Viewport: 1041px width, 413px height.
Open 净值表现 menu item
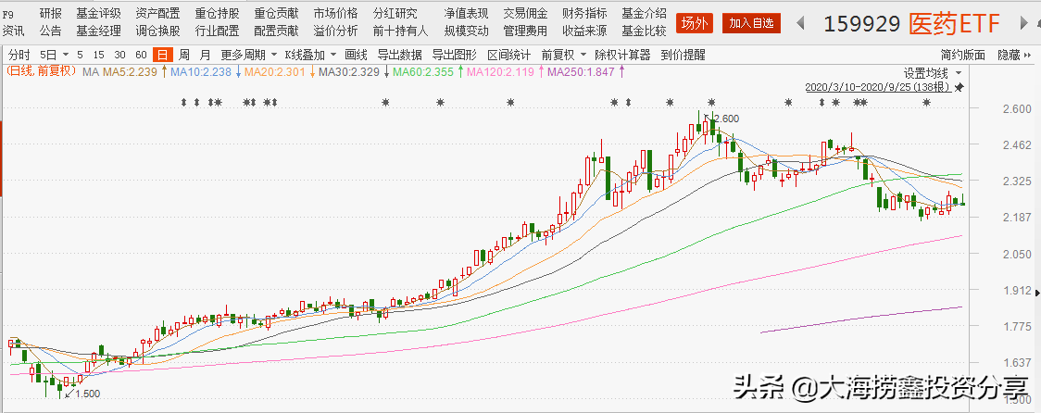pos(466,13)
